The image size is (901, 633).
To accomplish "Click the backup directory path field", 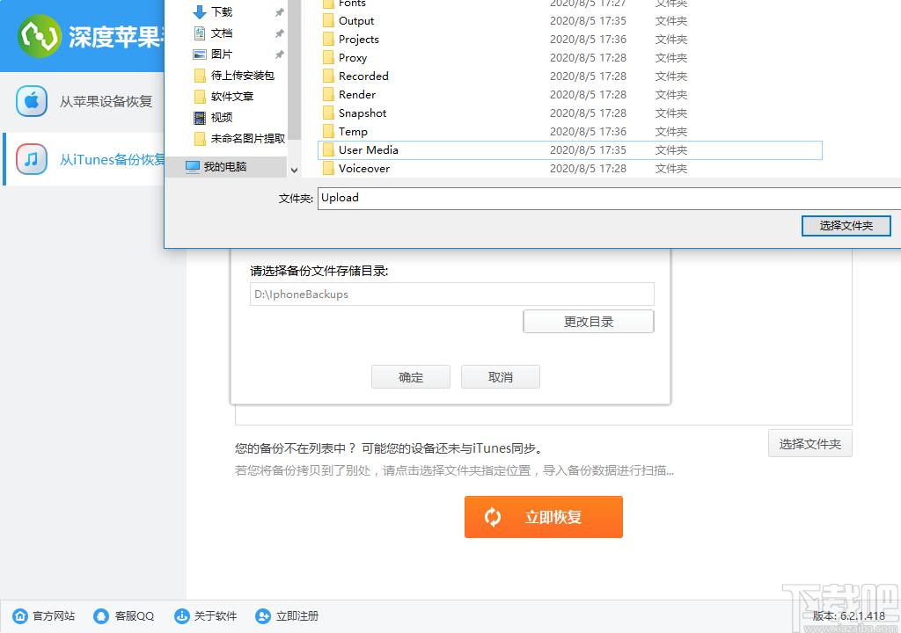I will (451, 295).
